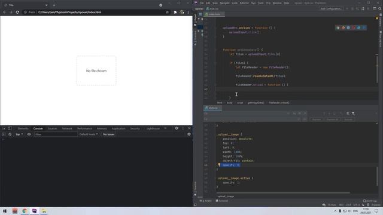This screenshot has width=383, height=215.
Task: Switch to the Application DevTools tab
Action: click(x=118, y=128)
